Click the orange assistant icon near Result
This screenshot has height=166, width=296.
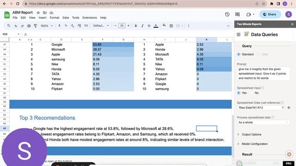point(289,154)
